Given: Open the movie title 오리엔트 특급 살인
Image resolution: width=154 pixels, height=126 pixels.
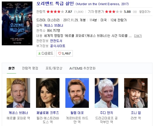Looking at the screenshot, I should click(55, 4).
